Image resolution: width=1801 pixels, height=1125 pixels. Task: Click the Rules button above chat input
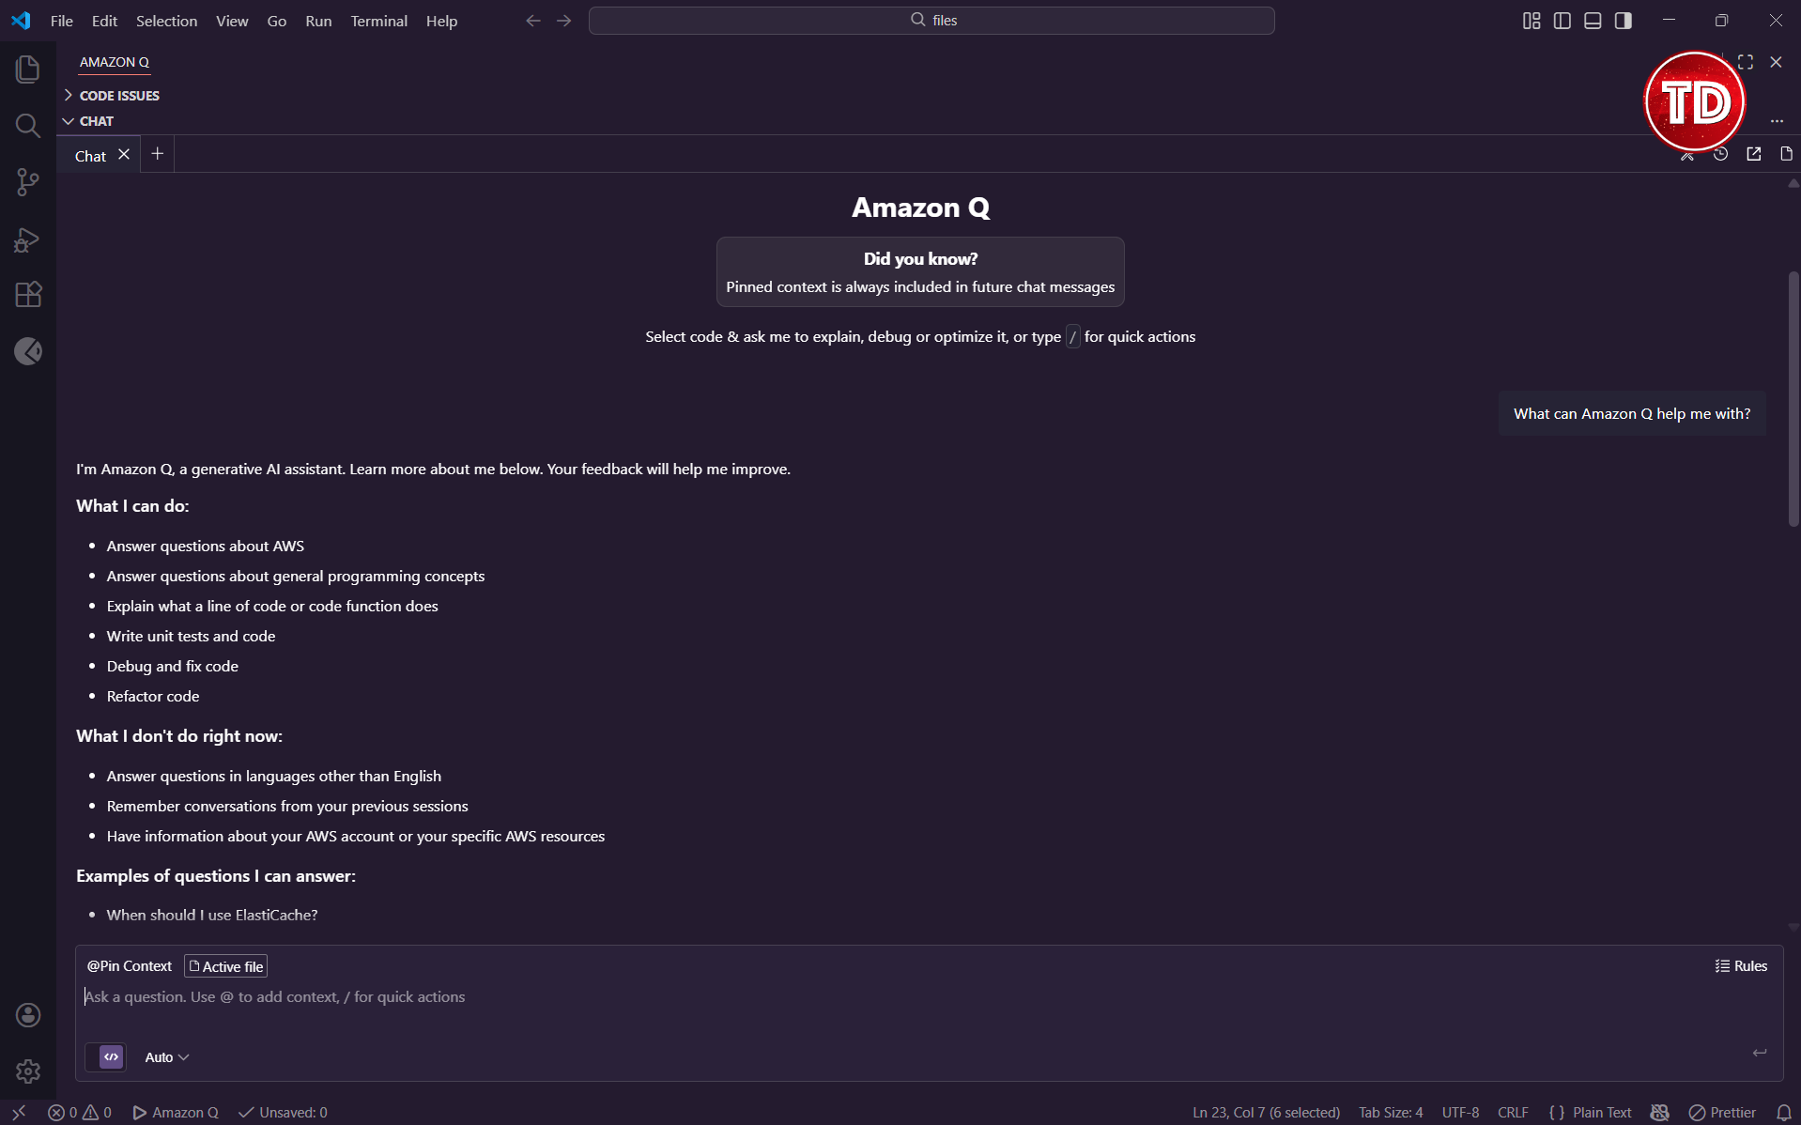[1742, 965]
